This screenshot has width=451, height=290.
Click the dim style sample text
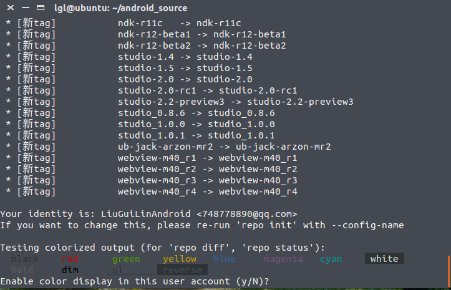[x=70, y=270]
